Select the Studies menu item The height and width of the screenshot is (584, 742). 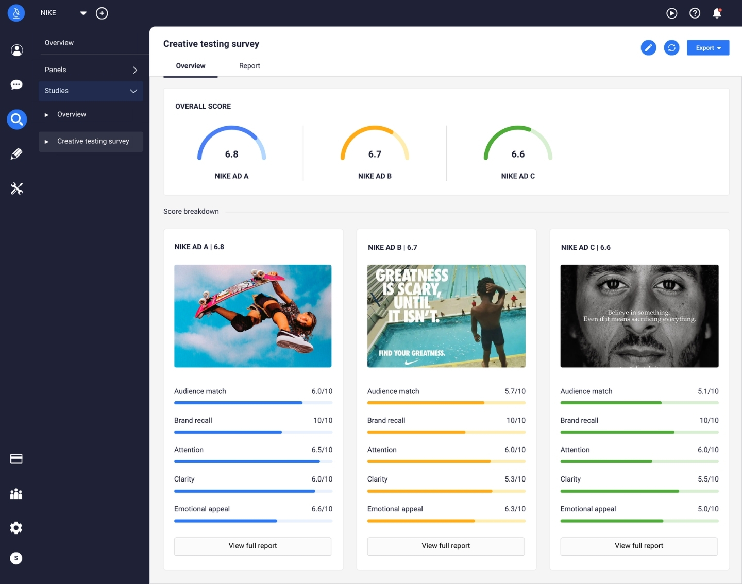(x=91, y=91)
